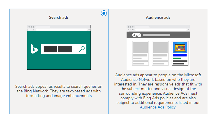Click the Search ads description text
This screenshot has width=221, height=120.
pyautogui.click(x=59, y=91)
